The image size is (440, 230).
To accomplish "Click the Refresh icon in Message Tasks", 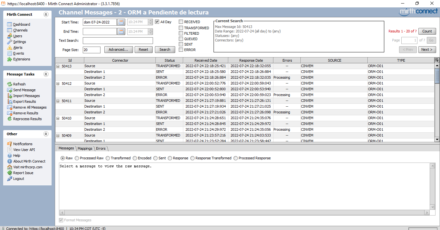I will [10, 84].
